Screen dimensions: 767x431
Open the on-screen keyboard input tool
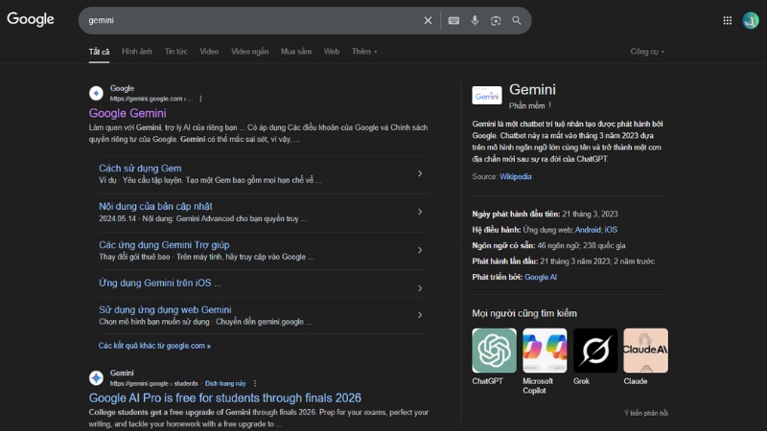click(453, 20)
